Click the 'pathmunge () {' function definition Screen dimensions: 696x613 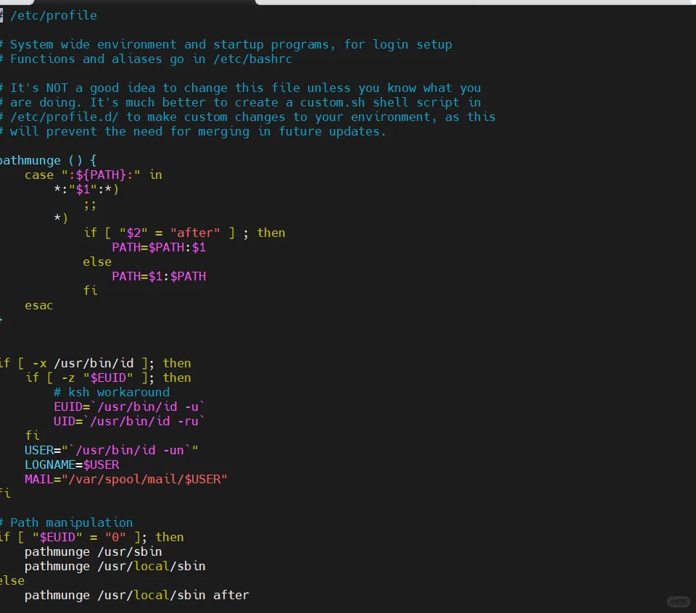(x=48, y=160)
